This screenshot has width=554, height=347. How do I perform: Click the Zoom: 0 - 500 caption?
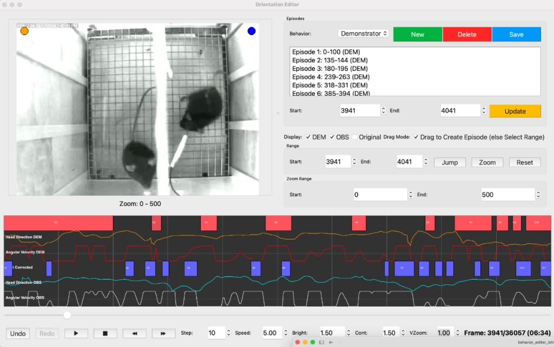pos(140,204)
